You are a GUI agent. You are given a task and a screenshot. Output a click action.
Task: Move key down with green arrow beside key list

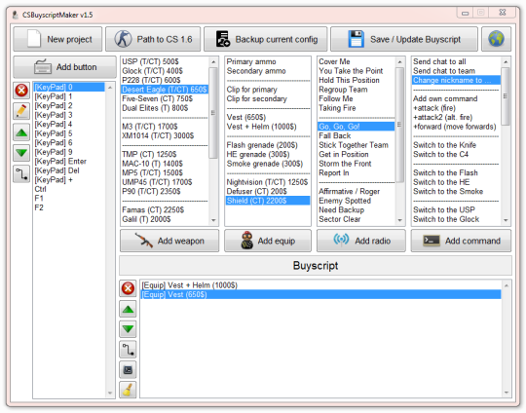click(x=21, y=153)
